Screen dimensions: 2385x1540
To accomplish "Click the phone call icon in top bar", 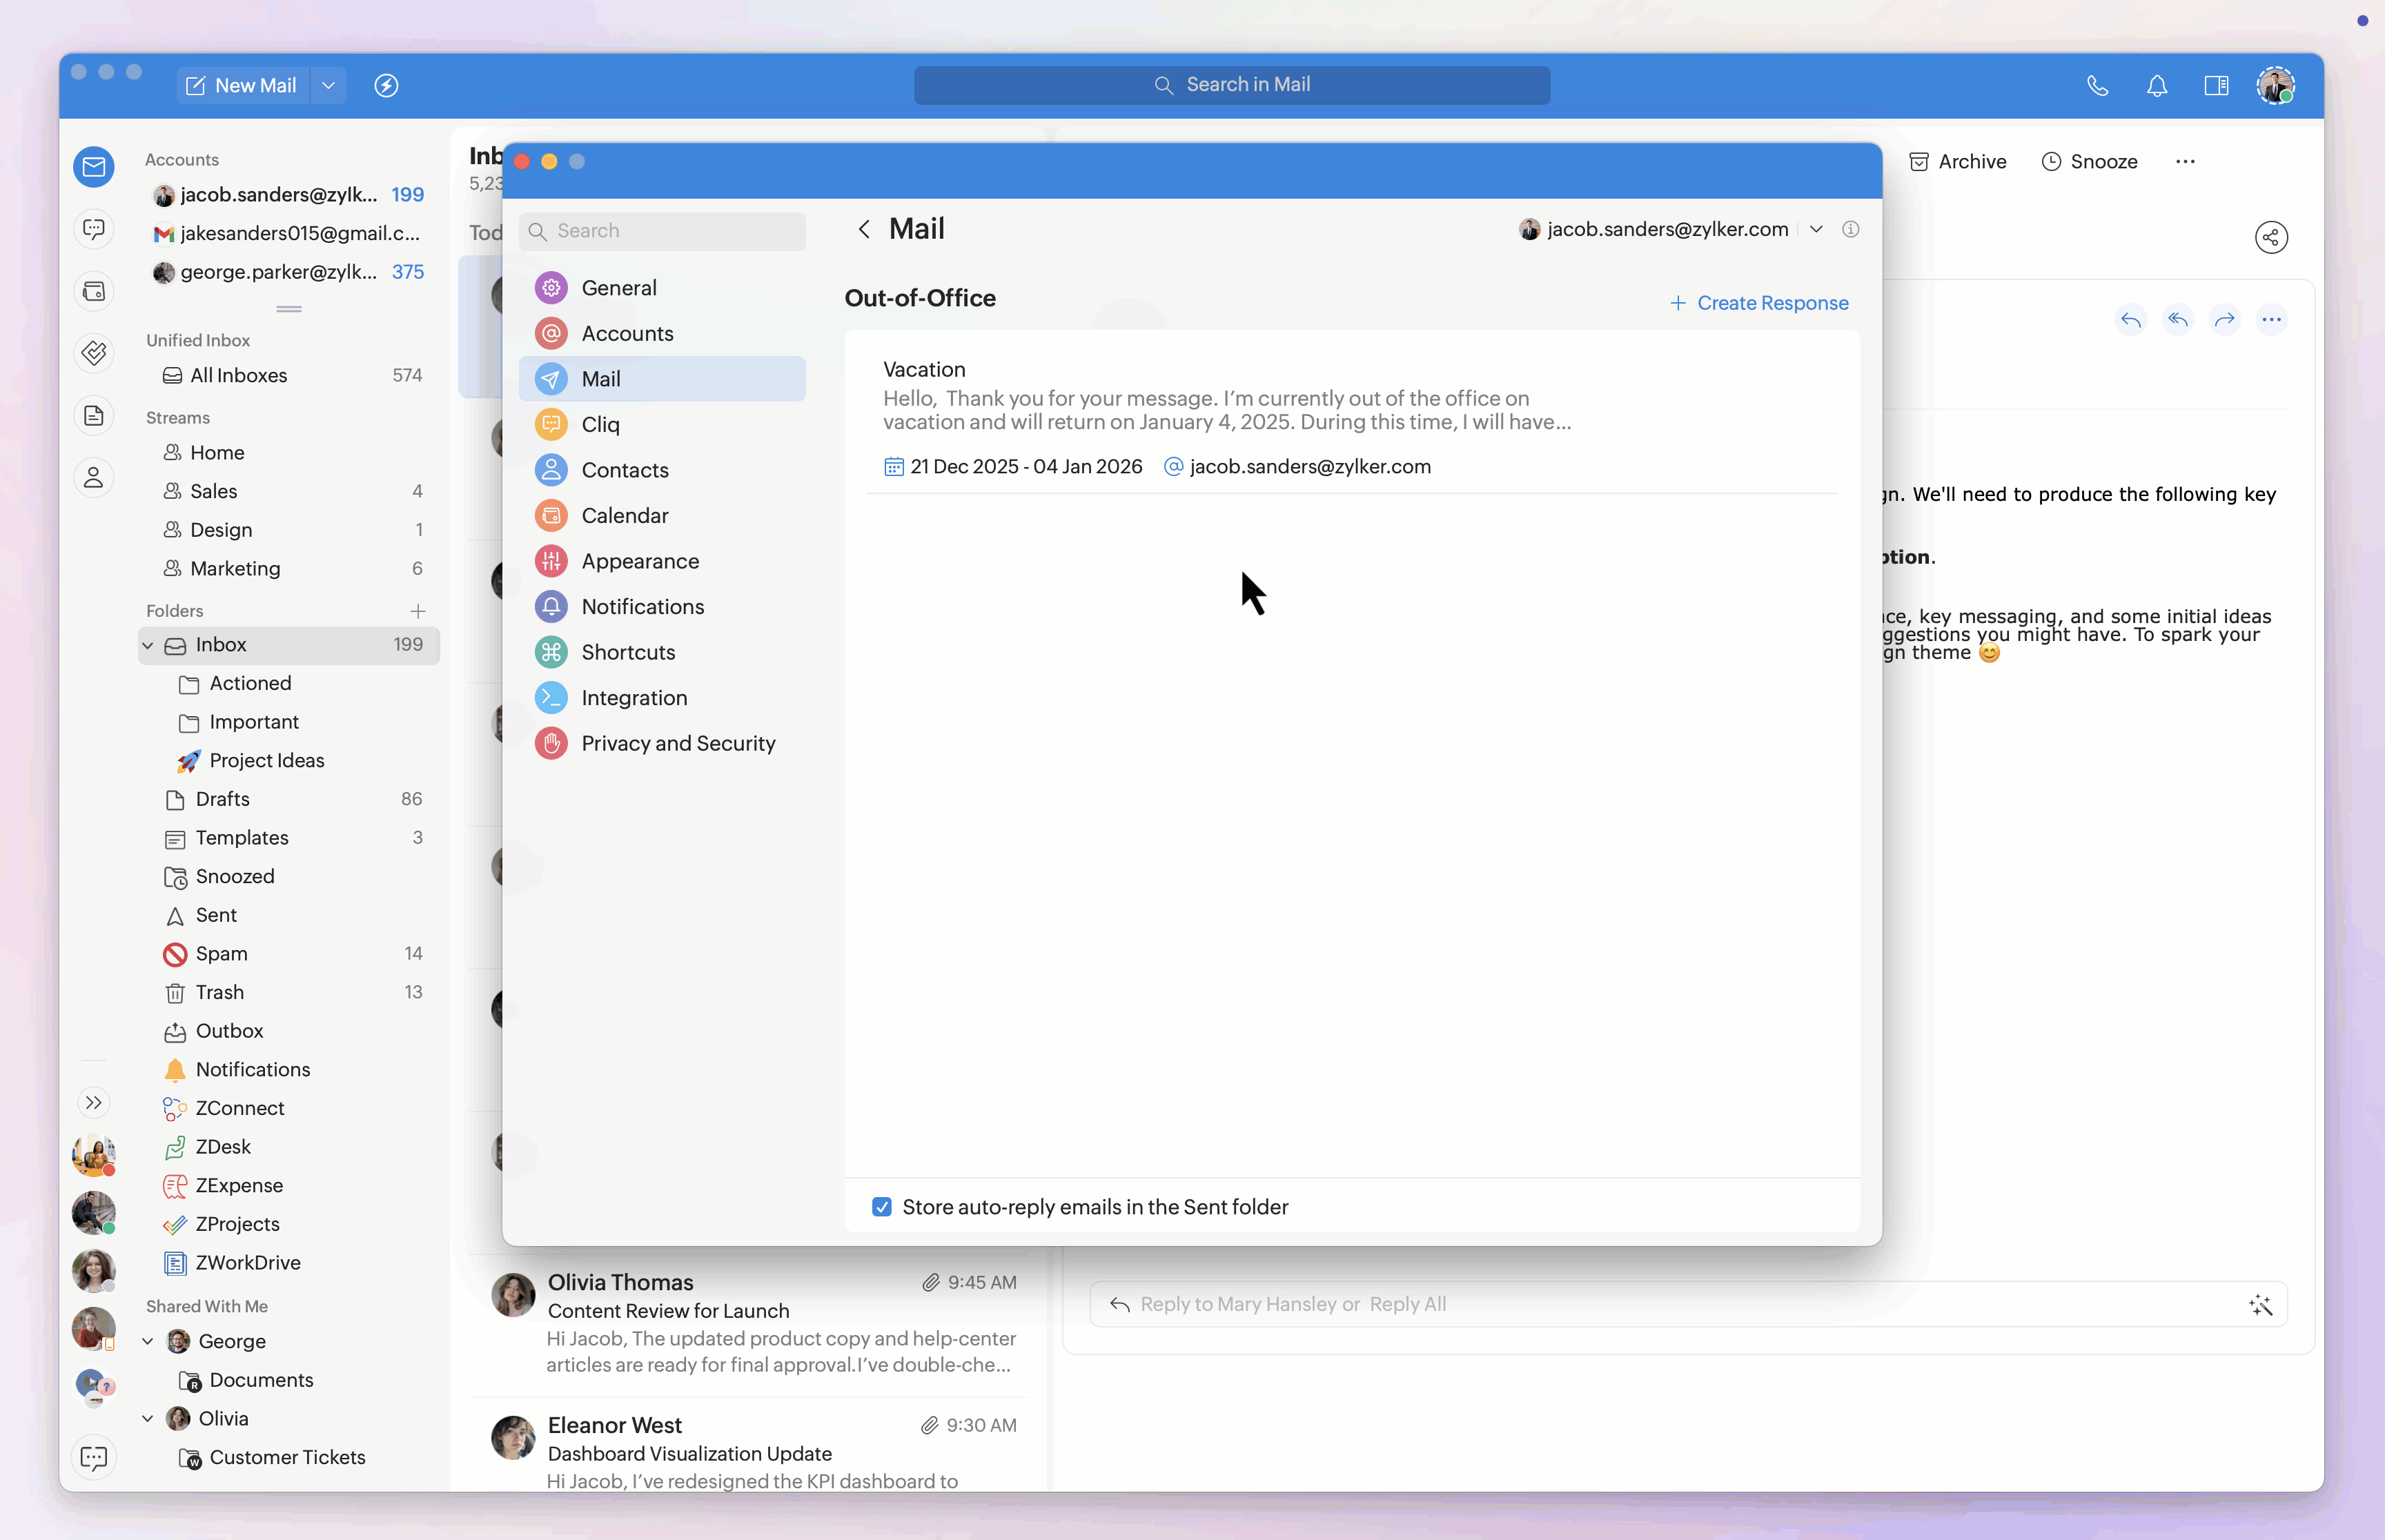I will [2097, 86].
